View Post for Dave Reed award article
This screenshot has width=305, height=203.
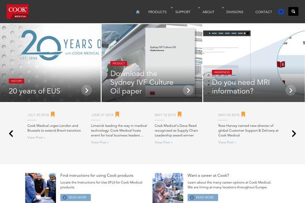[163, 143]
